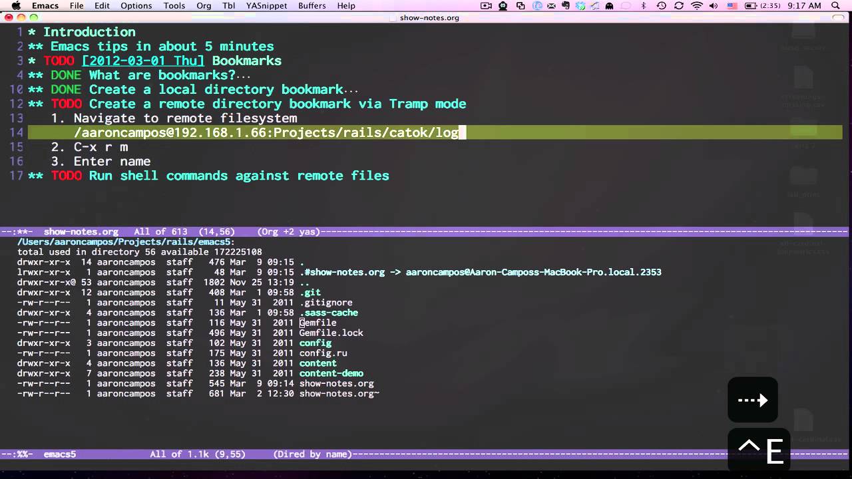Click the 'C-x r m' list item
The image size is (852, 479).
click(101, 147)
